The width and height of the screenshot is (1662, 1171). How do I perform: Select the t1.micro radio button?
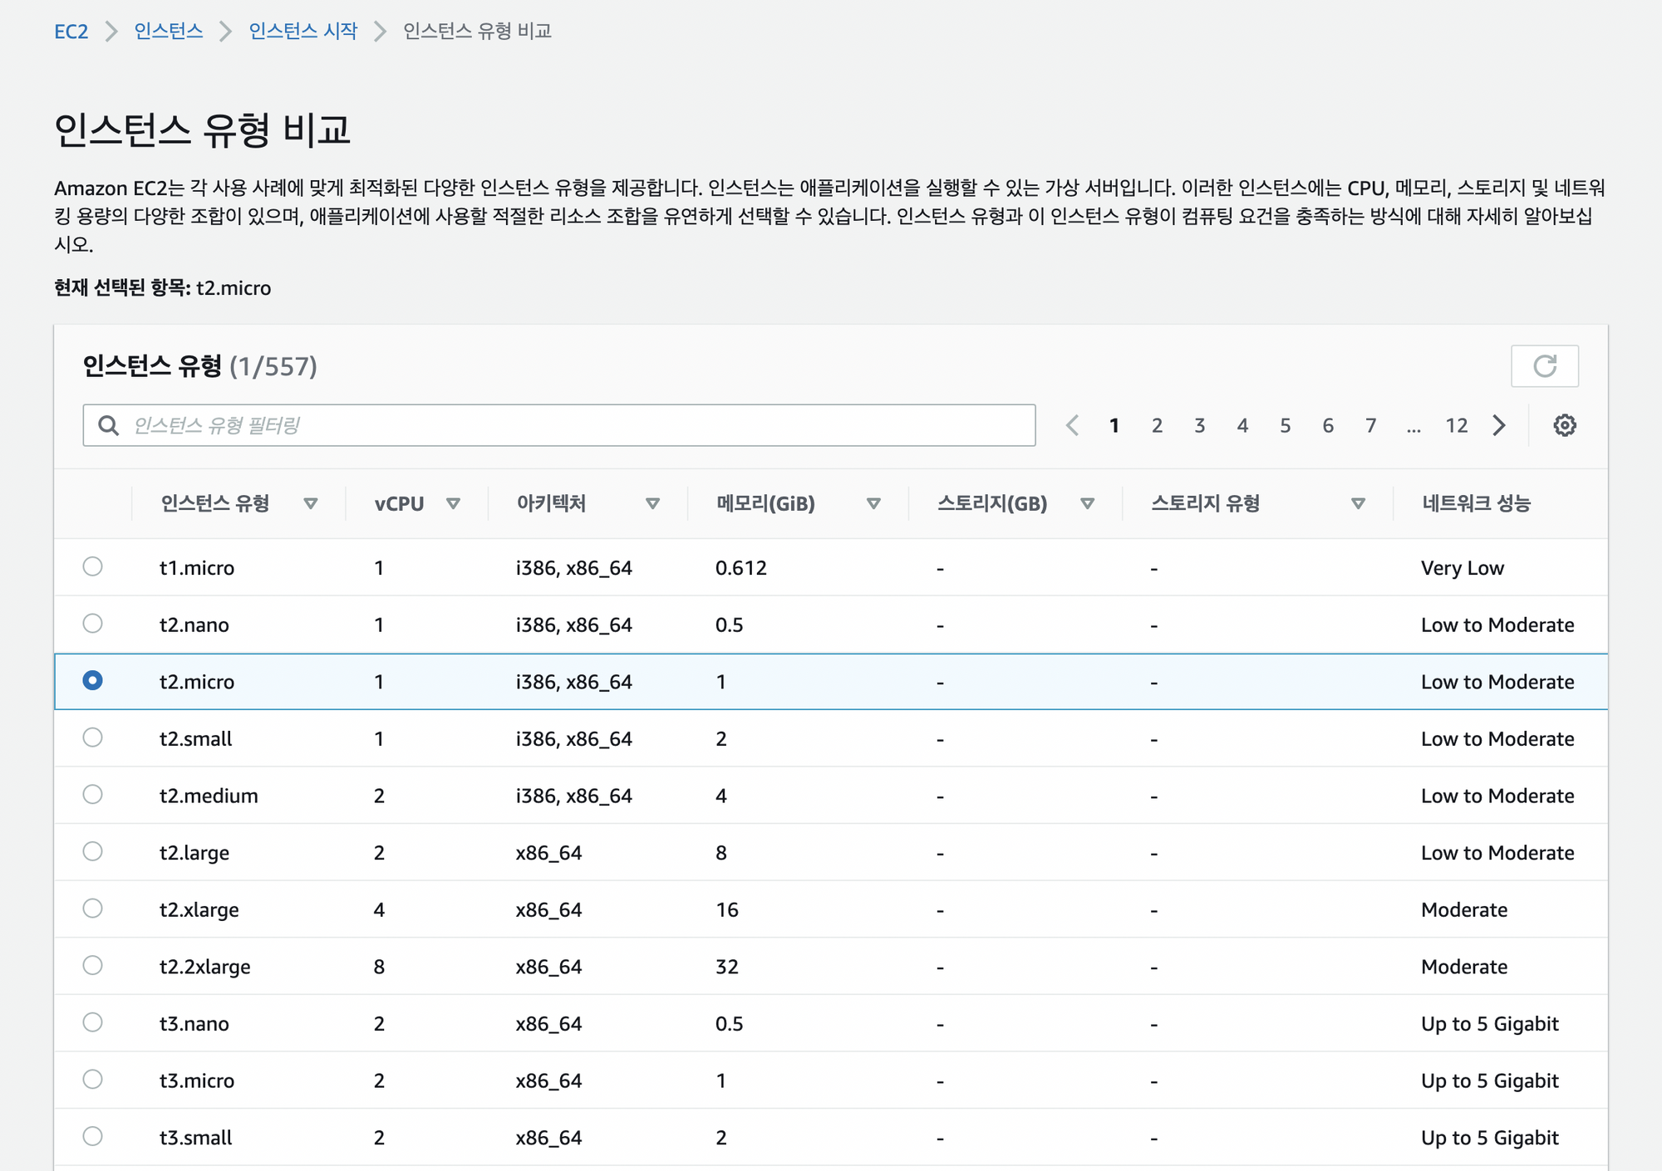point(93,566)
